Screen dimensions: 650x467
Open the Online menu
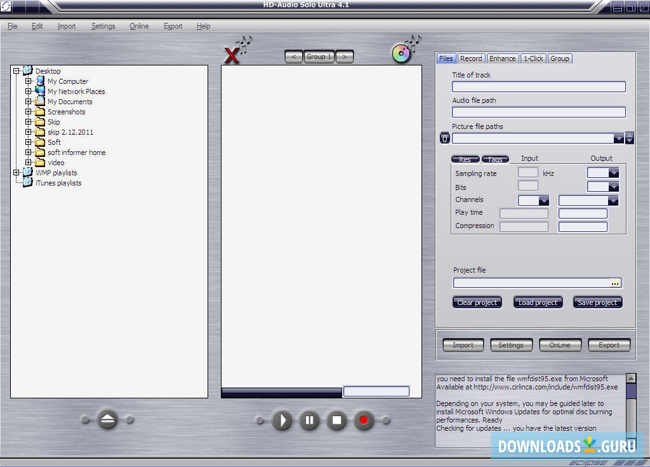click(x=139, y=26)
